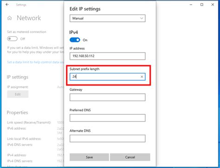Click the Preferred DNS input field
220x168 pixels.
108,118
